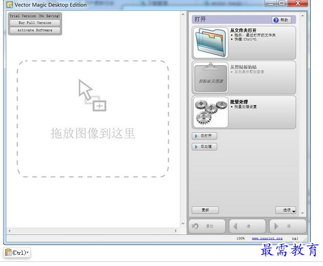Open the www.cnprint.org link
Viewport: 323px width, 266px height.
(x=267, y=238)
